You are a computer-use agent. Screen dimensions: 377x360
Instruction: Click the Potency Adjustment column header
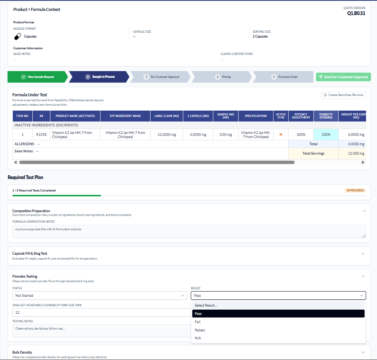301,116
